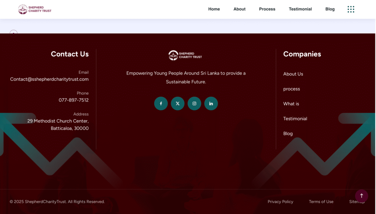Open the X (Twitter) social icon
Viewport: 376px width, 214px height.
pos(177,103)
